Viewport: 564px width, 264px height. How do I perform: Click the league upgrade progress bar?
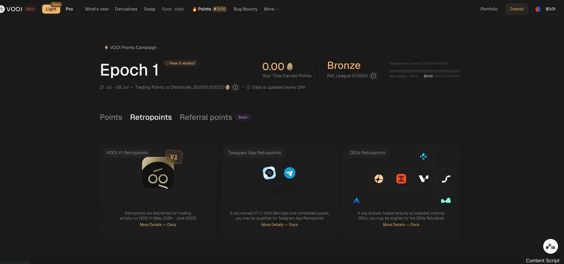[x=424, y=71]
